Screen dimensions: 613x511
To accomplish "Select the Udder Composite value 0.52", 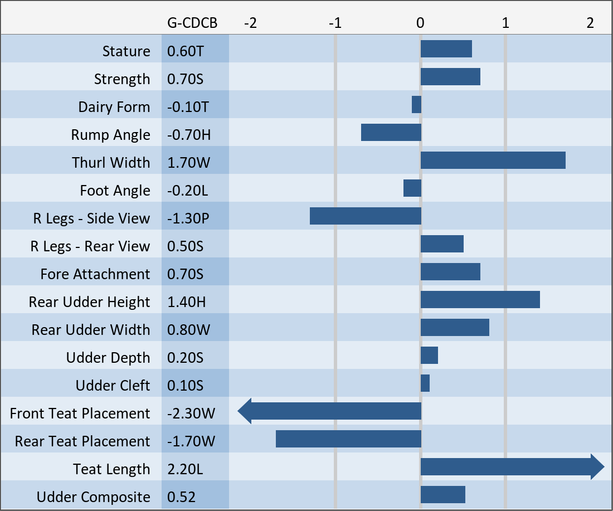I will pyautogui.click(x=182, y=497).
